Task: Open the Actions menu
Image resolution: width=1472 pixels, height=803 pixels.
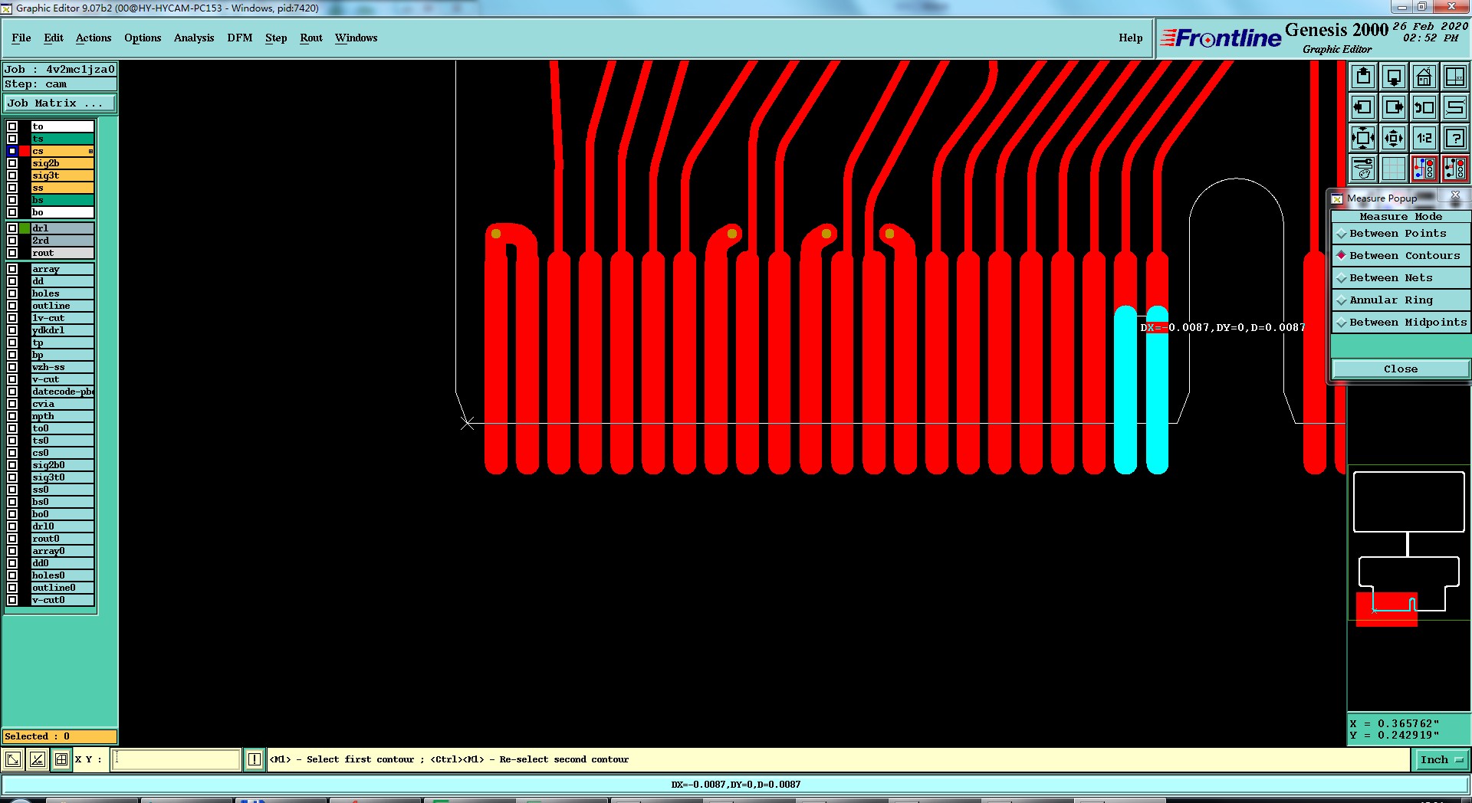Action: click(94, 38)
